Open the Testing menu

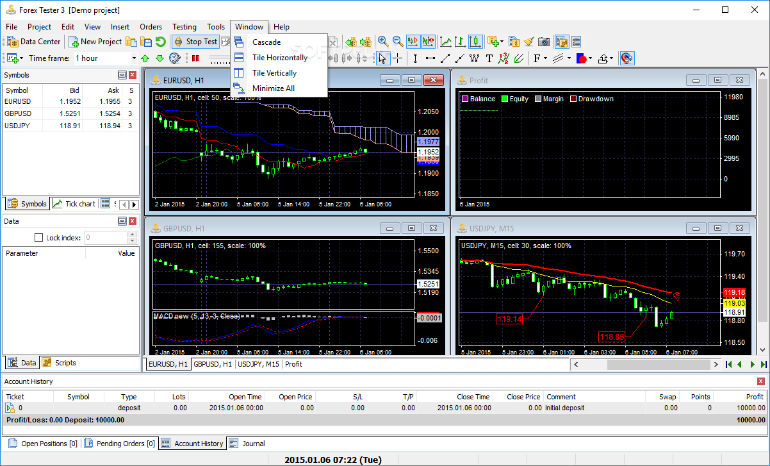pos(184,27)
